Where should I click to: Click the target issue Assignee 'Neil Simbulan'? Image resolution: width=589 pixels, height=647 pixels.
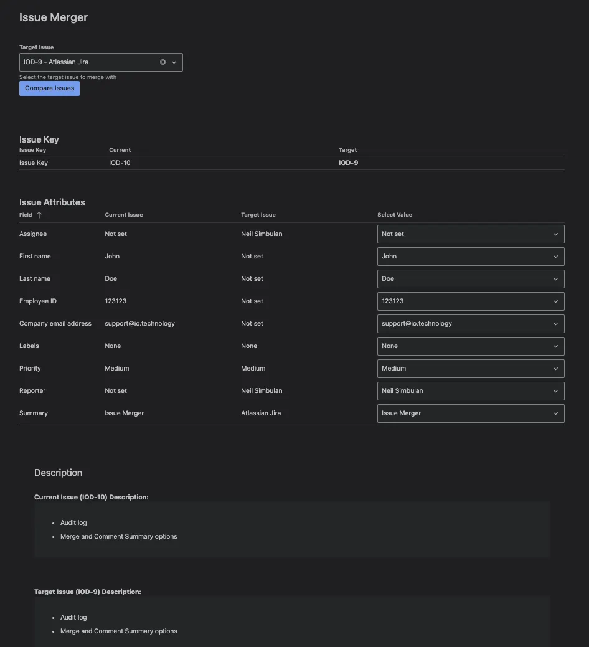click(262, 234)
